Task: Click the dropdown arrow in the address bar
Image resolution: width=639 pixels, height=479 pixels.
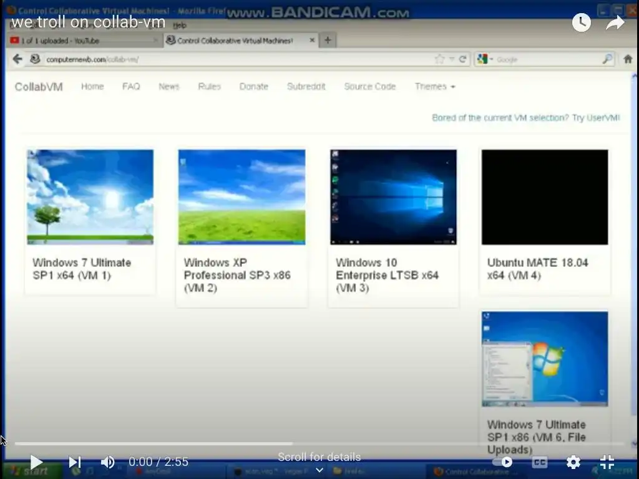Action: tap(452, 59)
